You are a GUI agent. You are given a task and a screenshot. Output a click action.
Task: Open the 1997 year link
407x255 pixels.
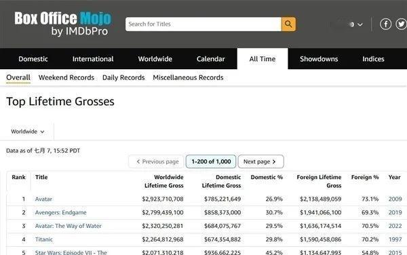[395, 239]
